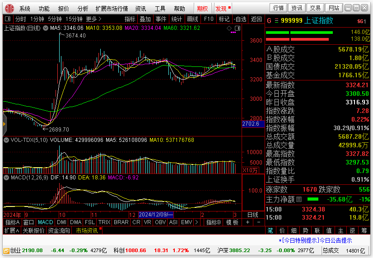Click the SG1 label in quote header

362,21
